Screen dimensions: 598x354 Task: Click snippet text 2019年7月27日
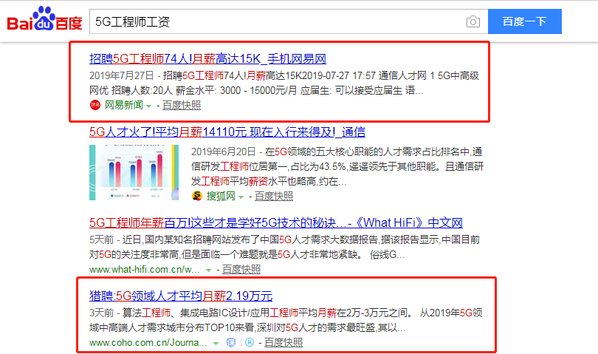(x=121, y=75)
